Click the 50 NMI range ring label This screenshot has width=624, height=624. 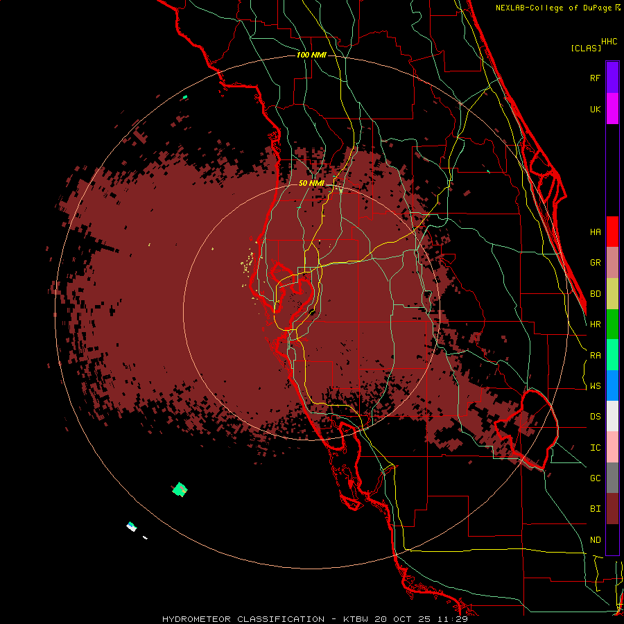tap(311, 183)
